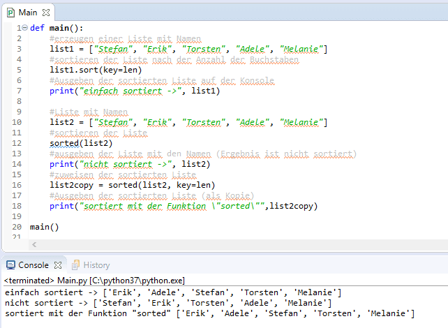Viewport: 448px width, 328px height.
Task: Switch to the Console tab
Action: [33, 265]
